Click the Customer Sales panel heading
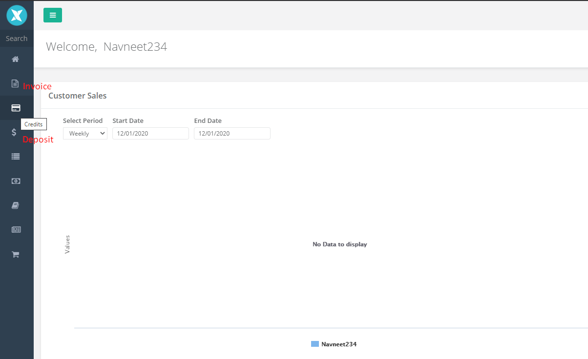 [x=78, y=96]
